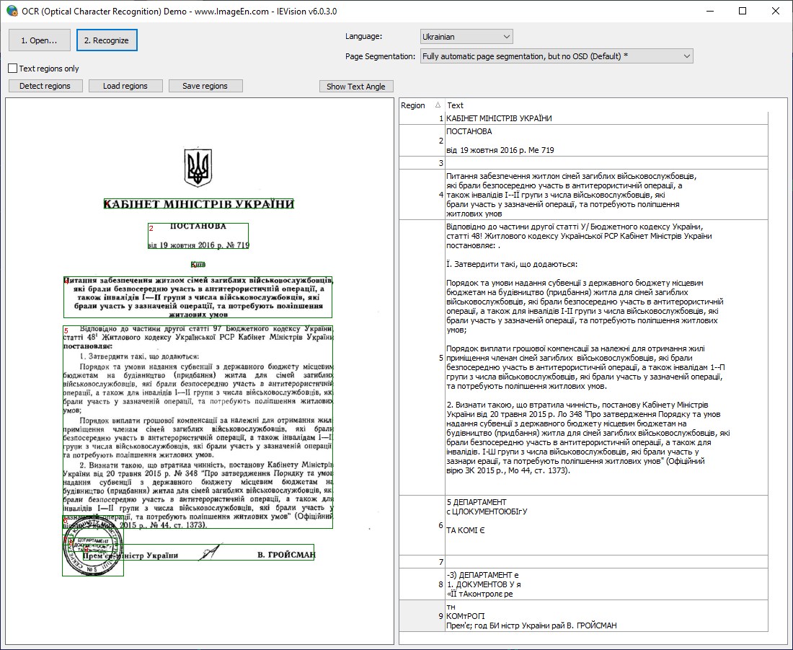
Task: Click the Ukrainian coat of arms in document
Action: coord(198,167)
